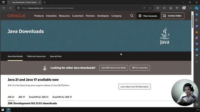Viewport: 200px width, 112px height.
Task: Open Tools briefcase in sidebar
Action: [197, 32]
